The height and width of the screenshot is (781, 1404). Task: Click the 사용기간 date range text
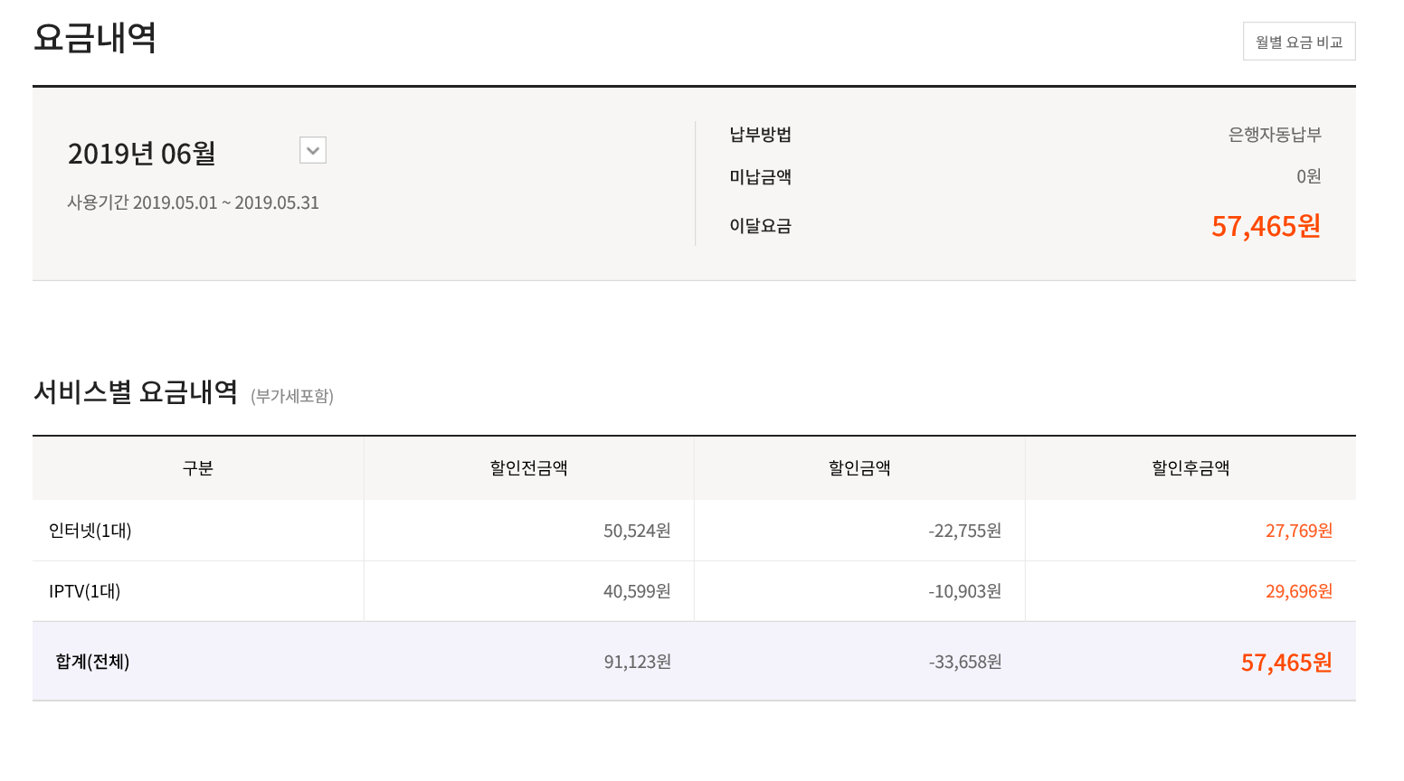[193, 202]
